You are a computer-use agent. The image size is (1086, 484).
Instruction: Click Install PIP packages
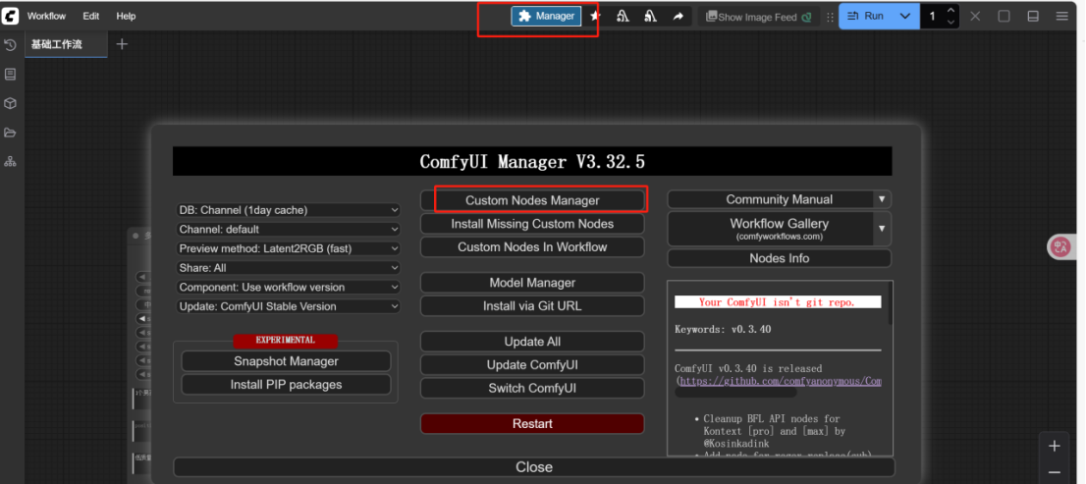tap(286, 384)
